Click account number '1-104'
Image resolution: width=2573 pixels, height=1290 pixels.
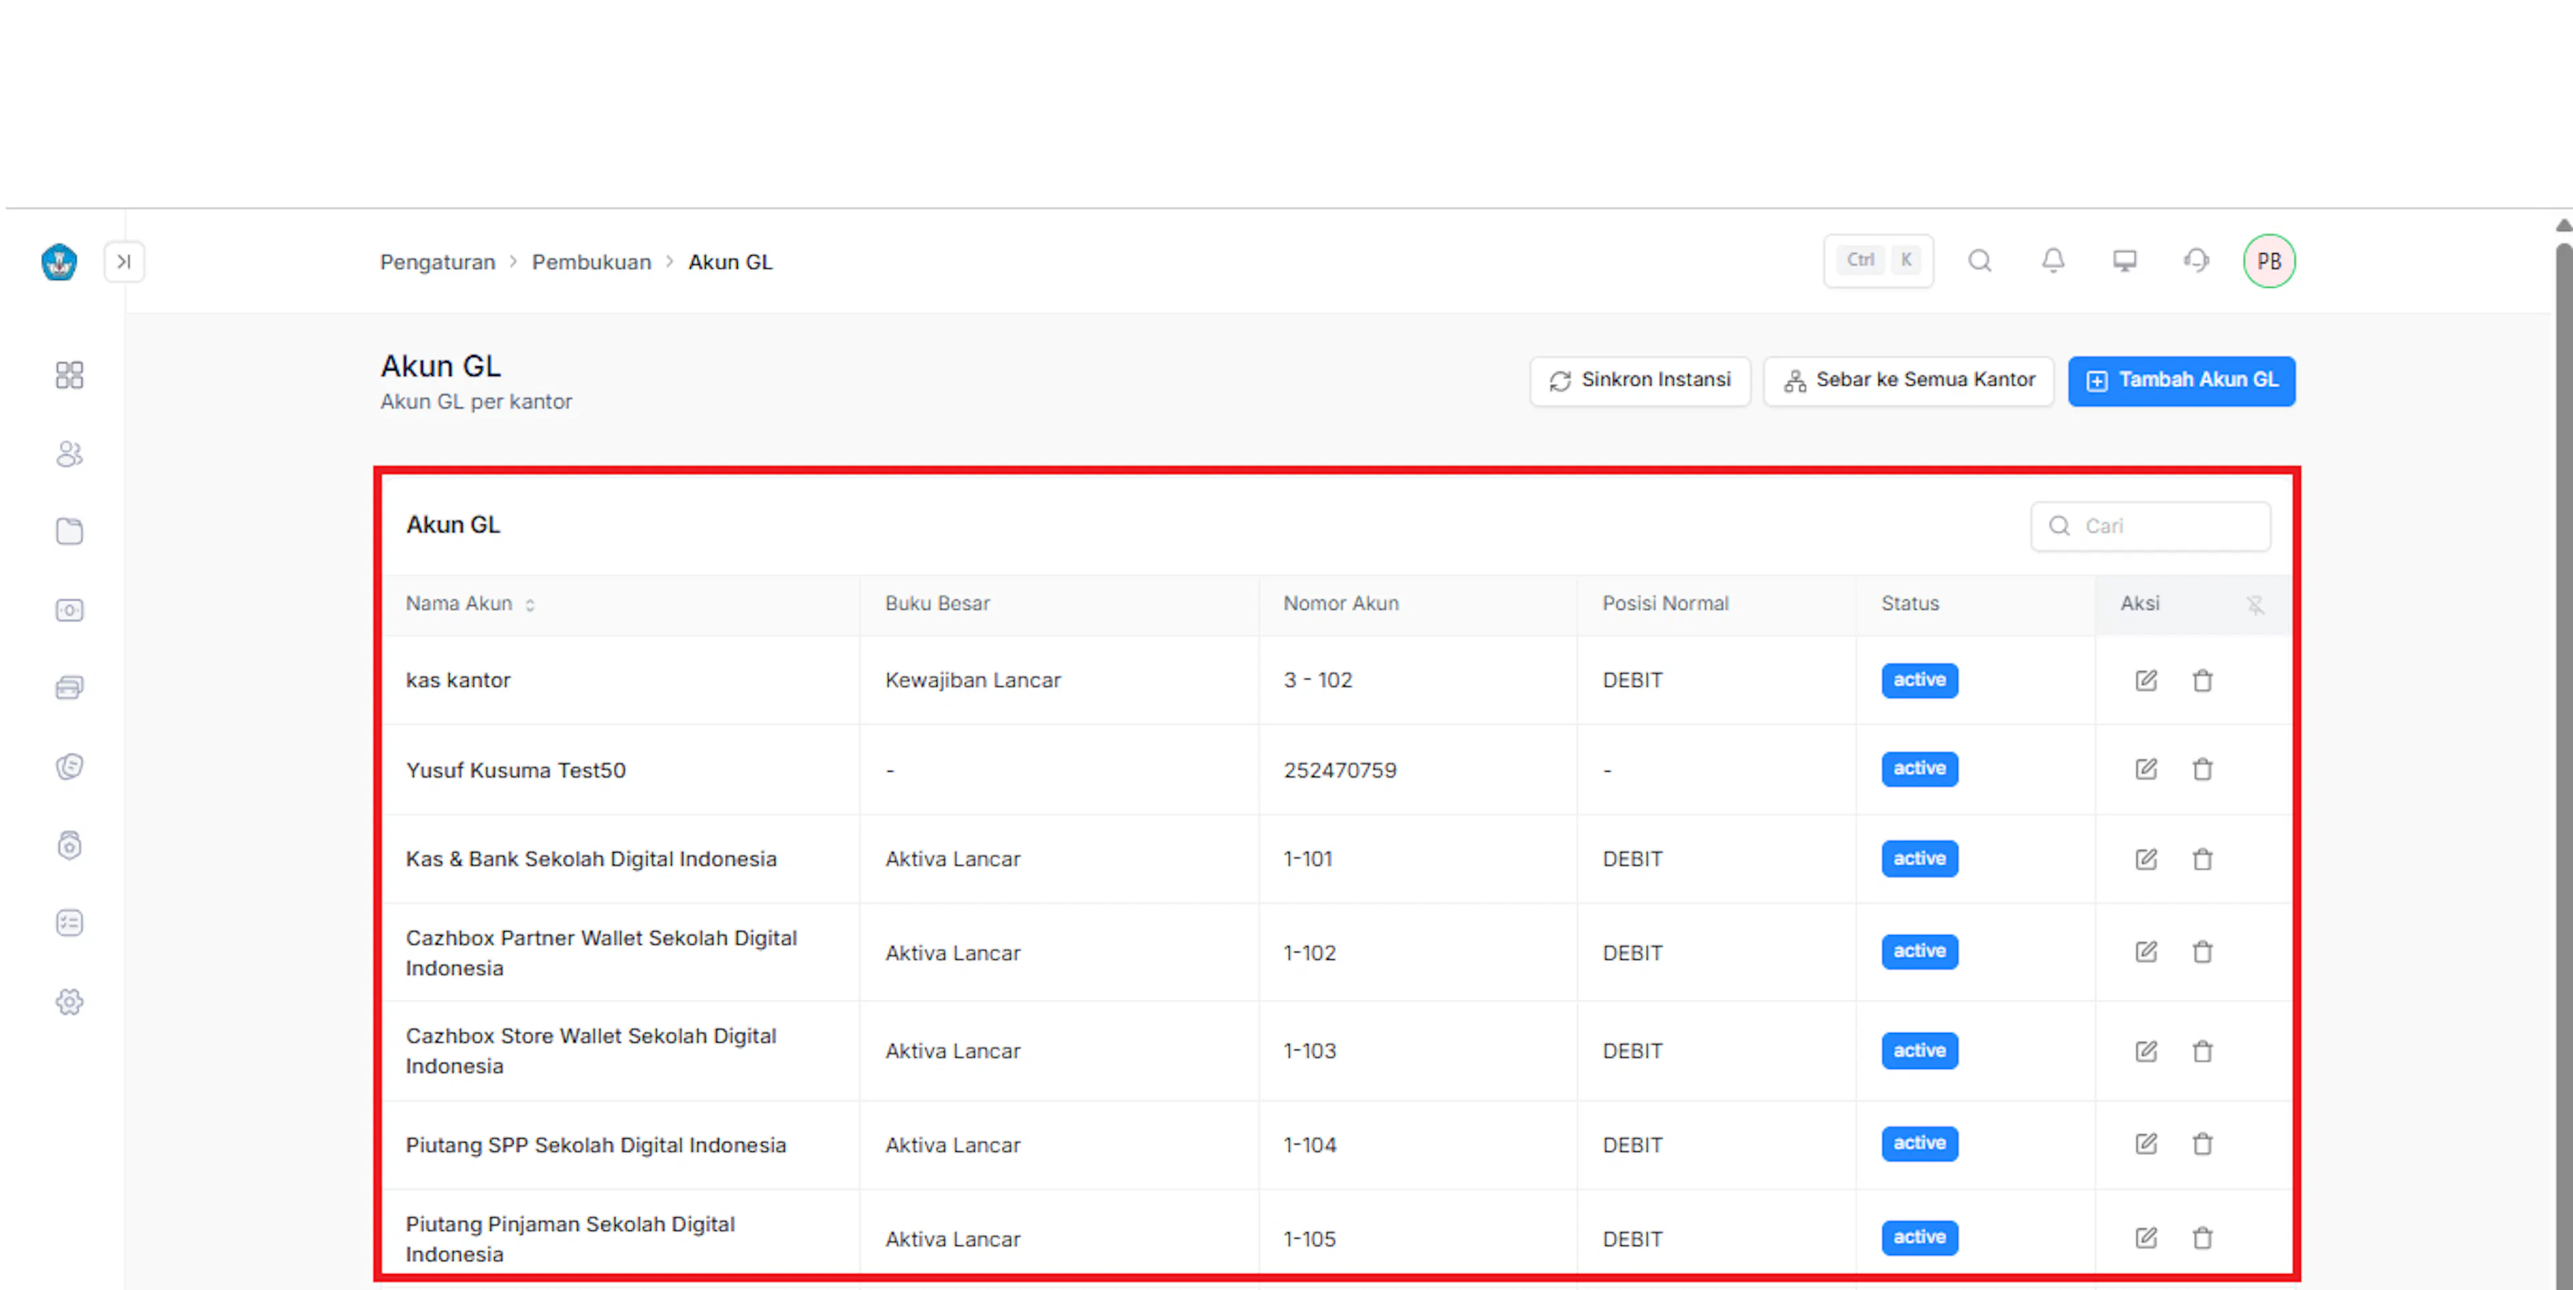pos(1309,1144)
